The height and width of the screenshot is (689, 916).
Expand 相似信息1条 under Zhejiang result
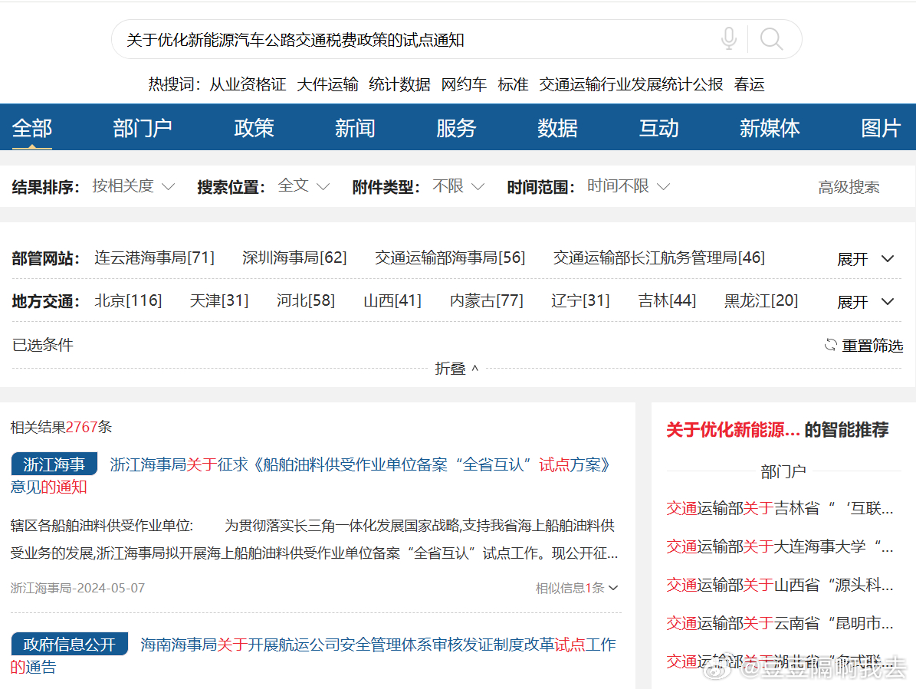[576, 588]
